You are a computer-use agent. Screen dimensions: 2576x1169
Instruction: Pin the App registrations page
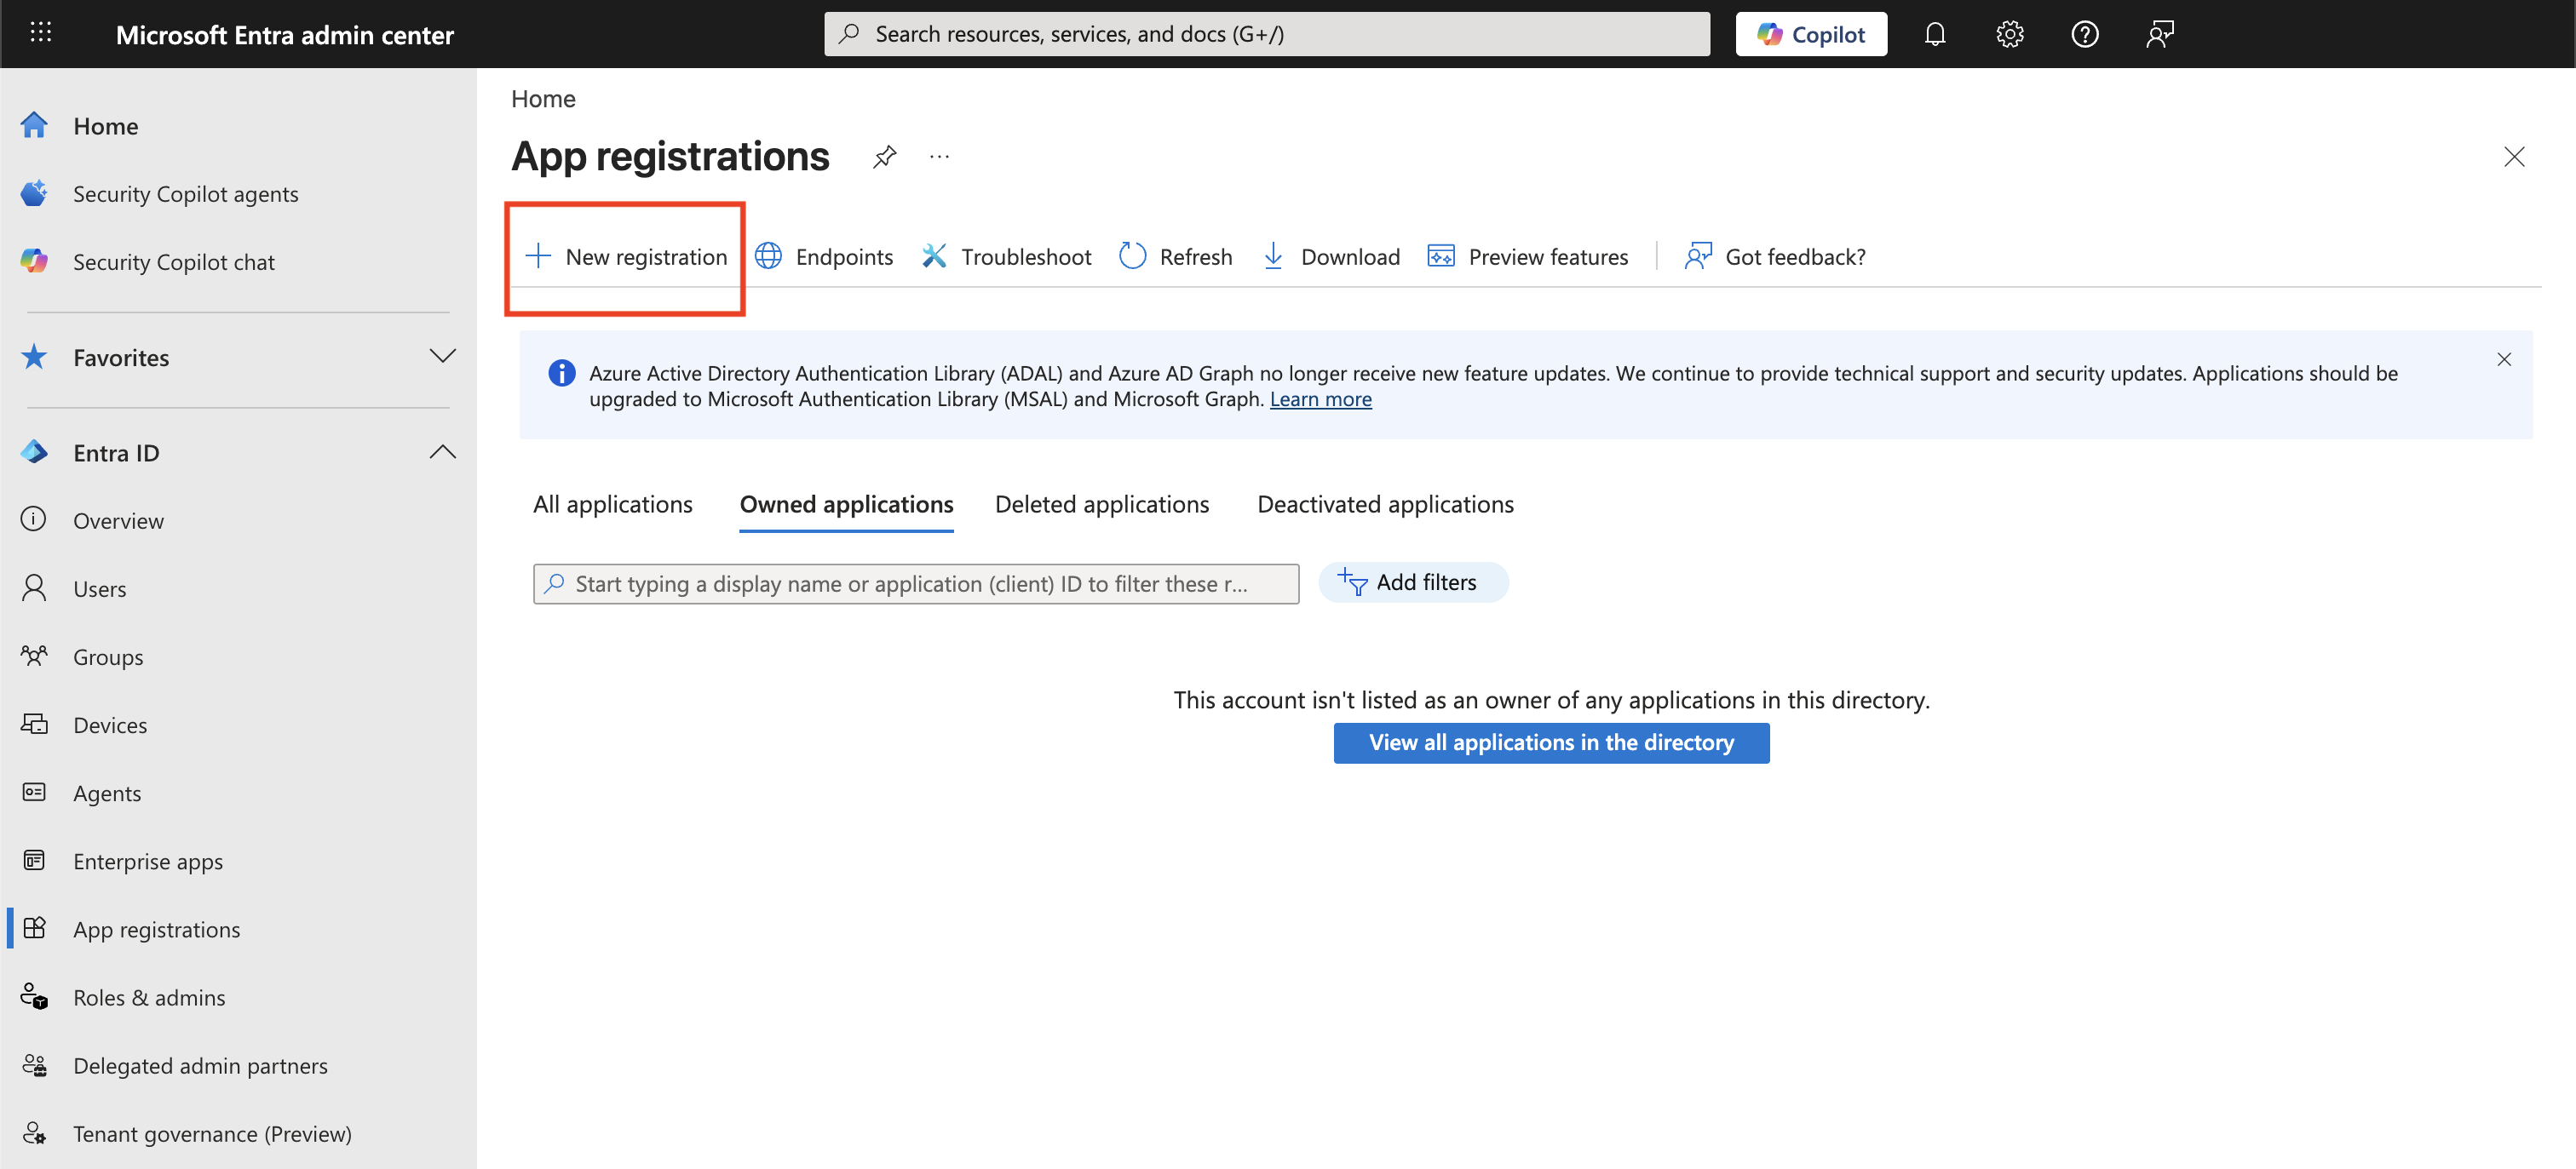coord(884,157)
